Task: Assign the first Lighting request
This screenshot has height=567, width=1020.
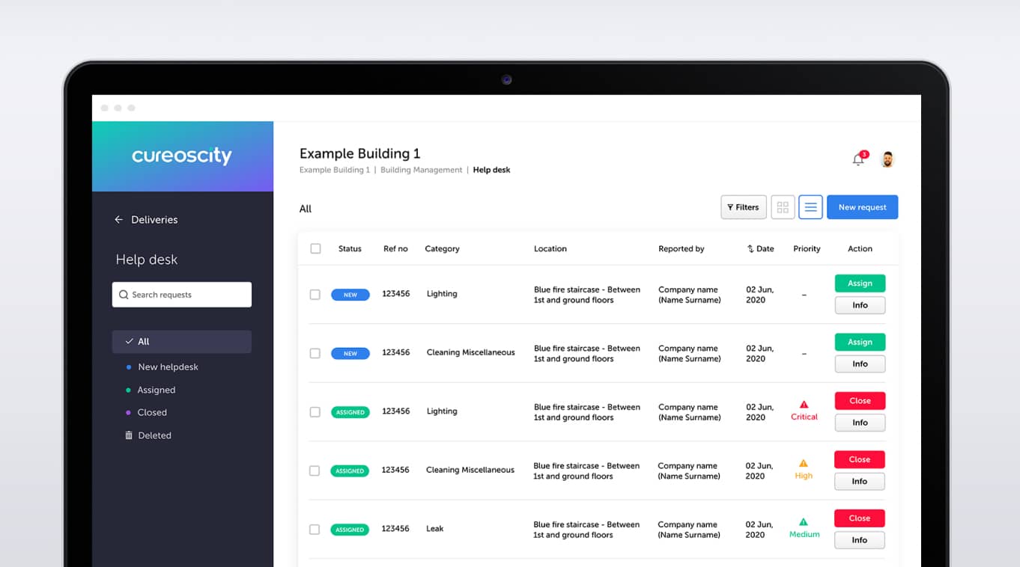Action: (x=860, y=283)
